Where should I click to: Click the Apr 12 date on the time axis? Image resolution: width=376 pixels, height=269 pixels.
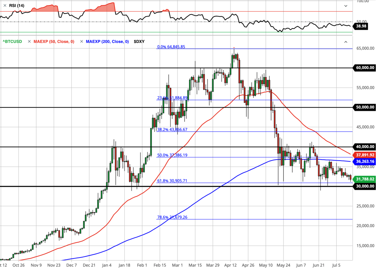pos(230,265)
